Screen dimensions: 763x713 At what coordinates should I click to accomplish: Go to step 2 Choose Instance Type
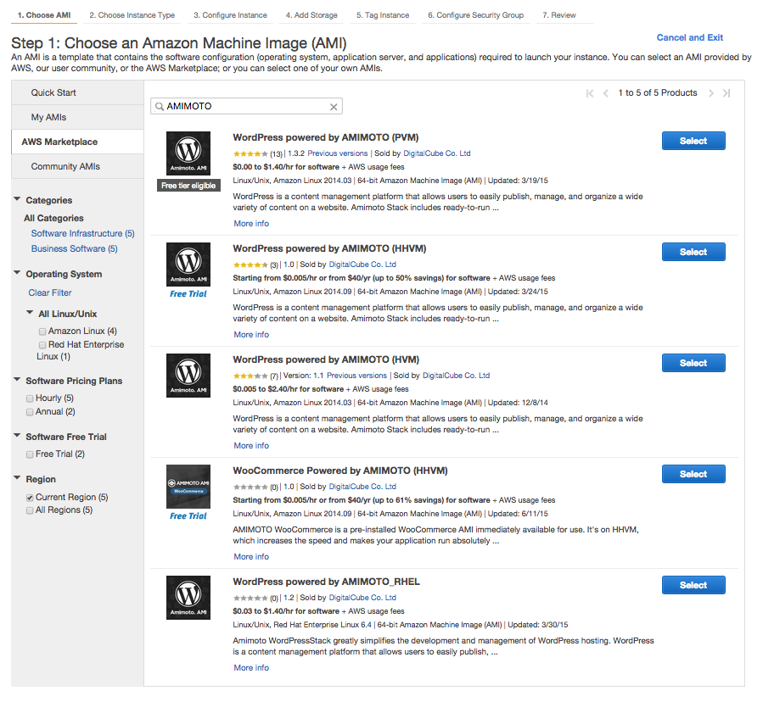tap(132, 15)
